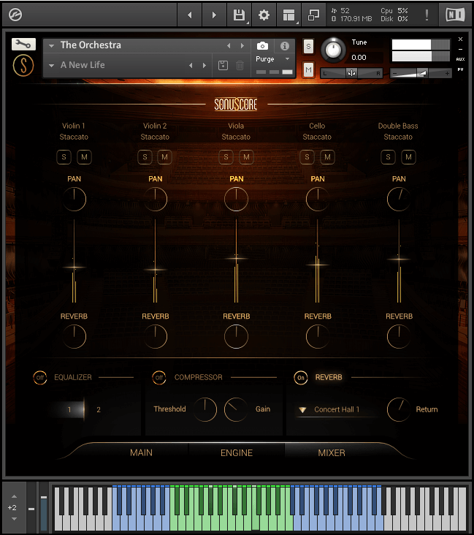Solo the Violin 2 channel

click(x=145, y=157)
